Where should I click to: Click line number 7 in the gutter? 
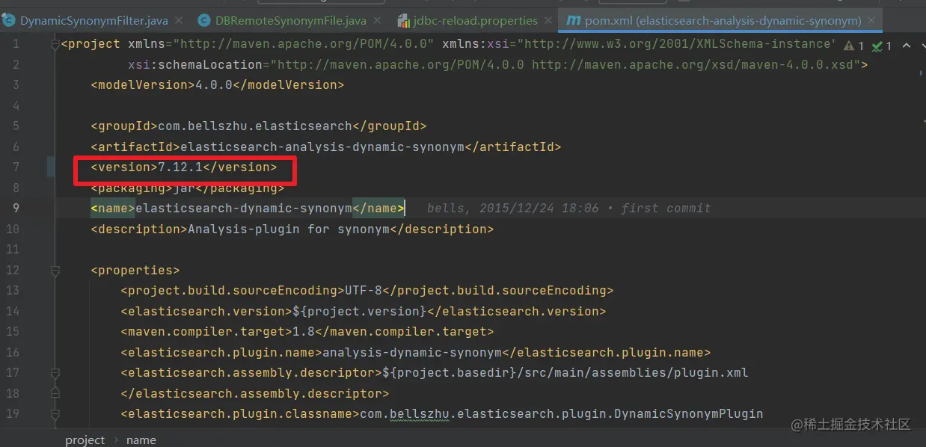pyautogui.click(x=16, y=167)
